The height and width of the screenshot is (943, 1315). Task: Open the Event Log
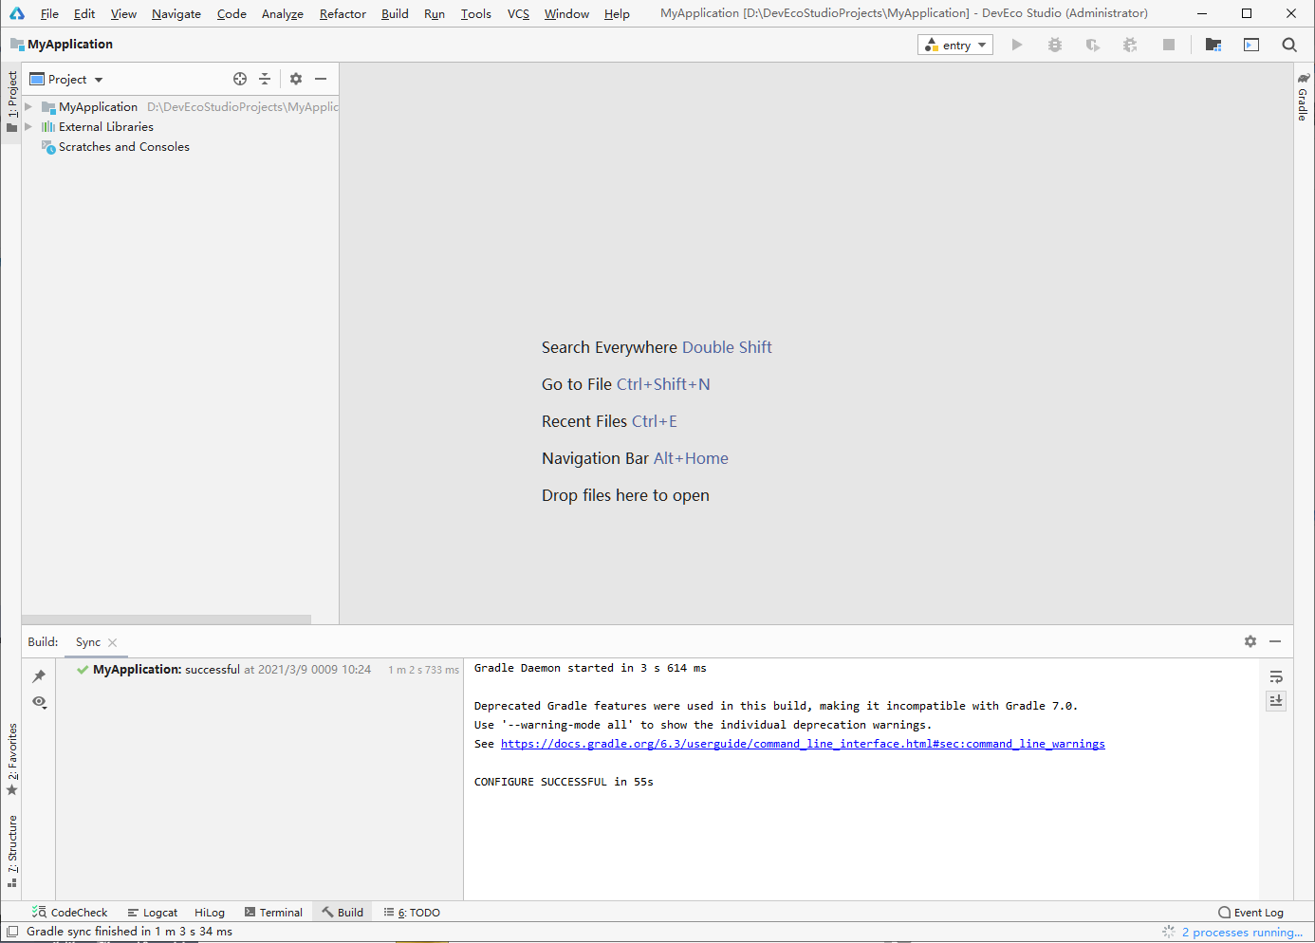tap(1250, 913)
